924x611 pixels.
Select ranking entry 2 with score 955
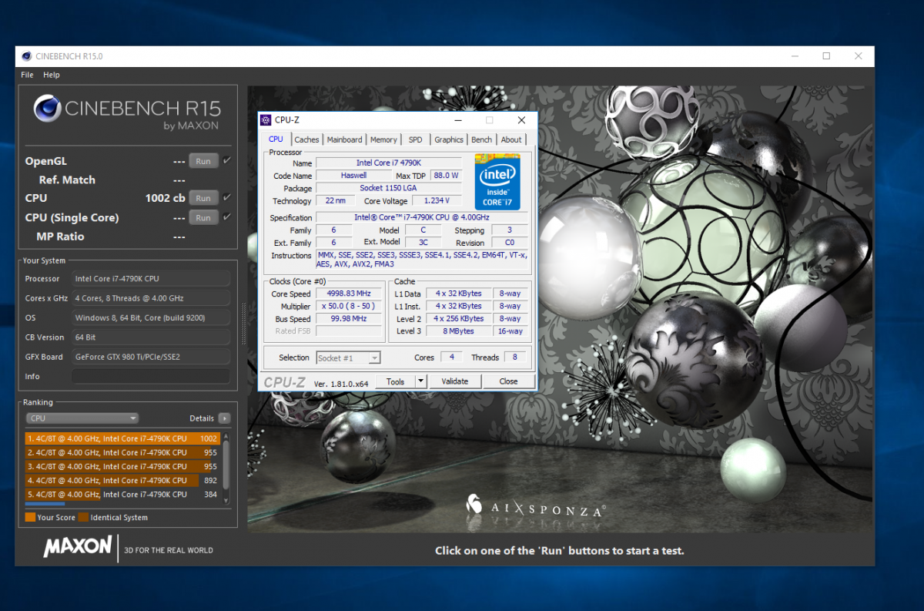coord(123,452)
